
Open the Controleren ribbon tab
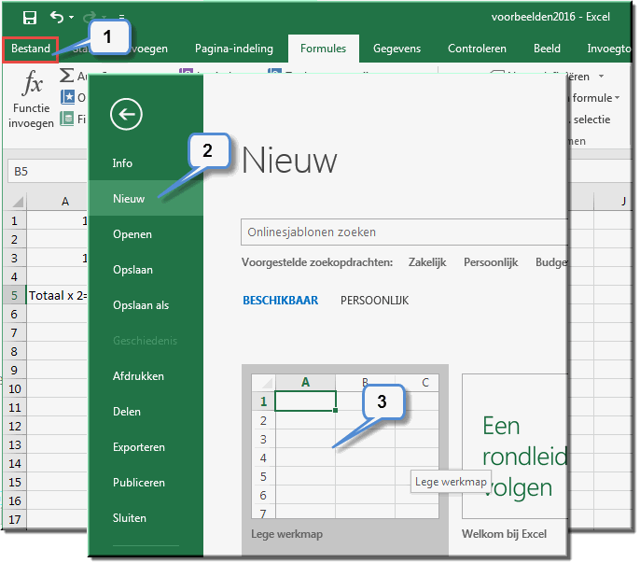pyautogui.click(x=477, y=49)
